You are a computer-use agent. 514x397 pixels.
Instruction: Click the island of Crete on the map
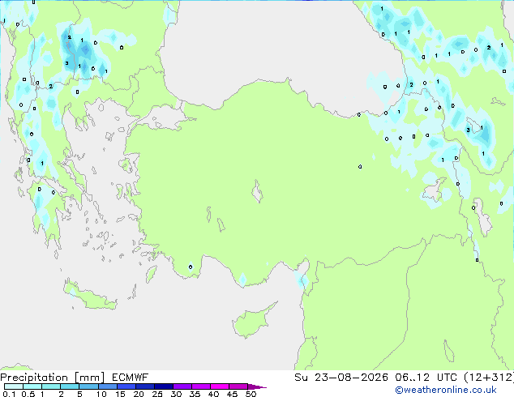90,297
